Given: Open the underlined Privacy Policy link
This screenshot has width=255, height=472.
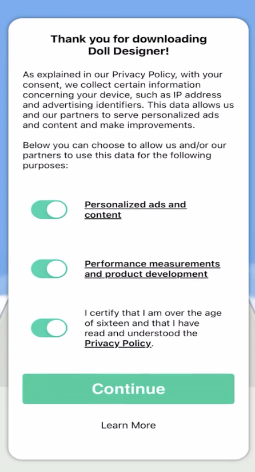Looking at the screenshot, I should pyautogui.click(x=118, y=344).
